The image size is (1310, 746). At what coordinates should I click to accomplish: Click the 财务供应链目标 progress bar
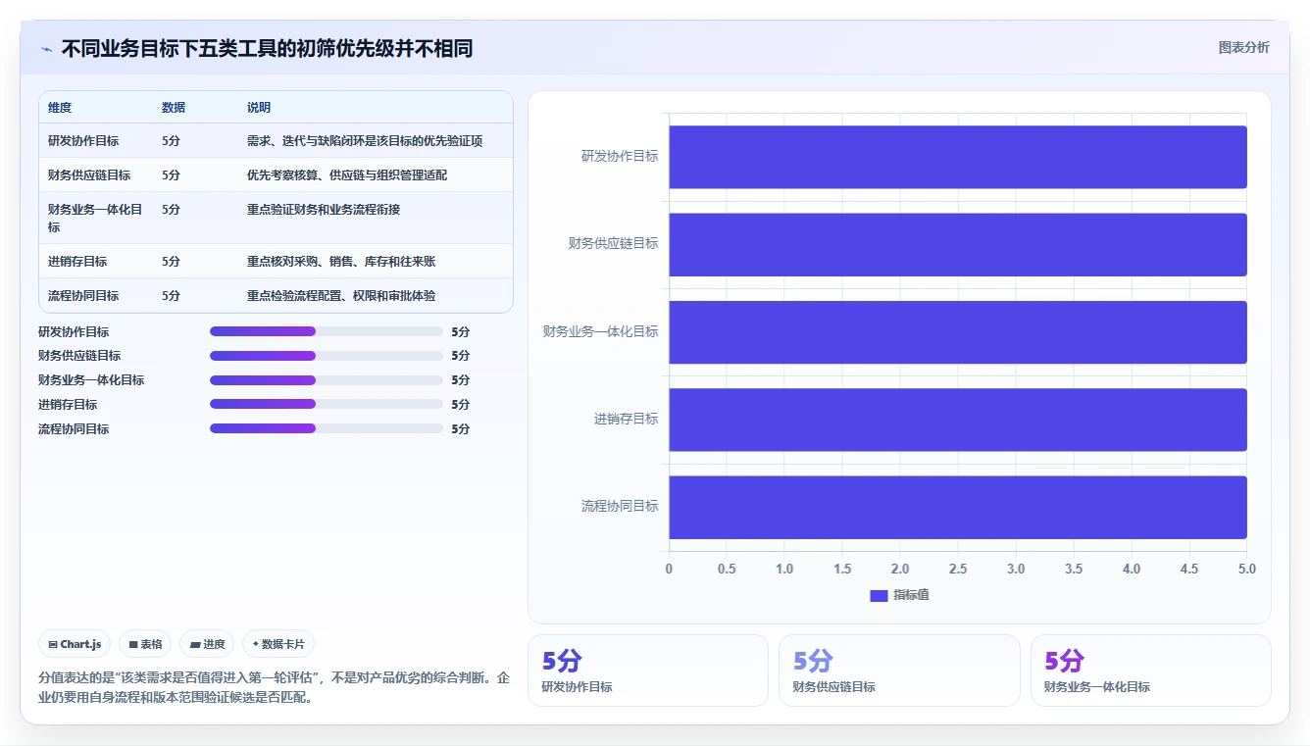(x=327, y=356)
